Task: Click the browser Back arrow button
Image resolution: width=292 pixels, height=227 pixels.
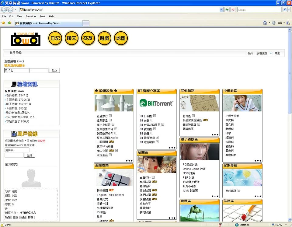Action: (4, 9)
